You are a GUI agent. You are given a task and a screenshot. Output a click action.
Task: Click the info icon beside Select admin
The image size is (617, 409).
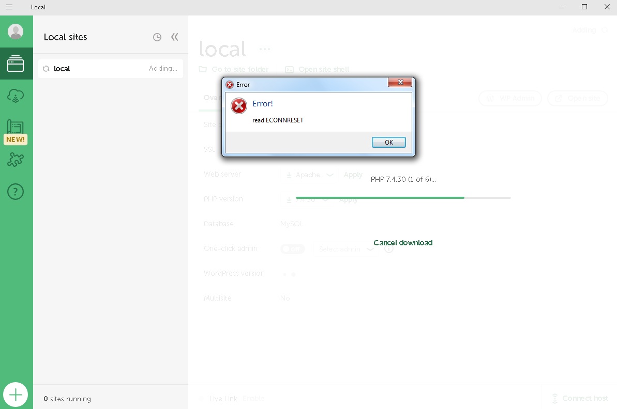coord(389,249)
